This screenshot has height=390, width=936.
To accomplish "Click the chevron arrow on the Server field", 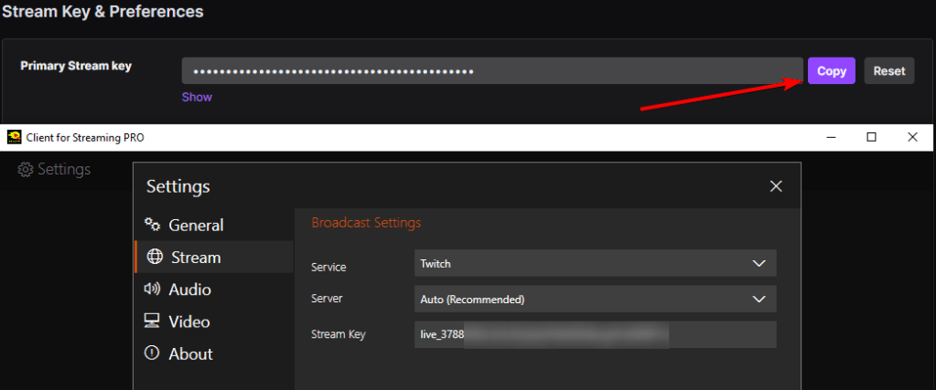I will pyautogui.click(x=758, y=299).
